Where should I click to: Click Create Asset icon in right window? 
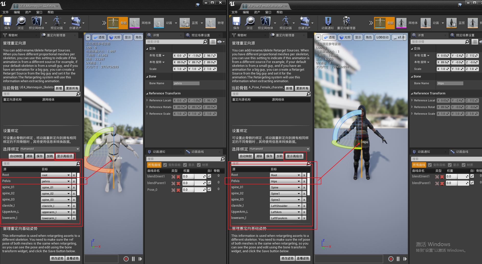pos(304,23)
